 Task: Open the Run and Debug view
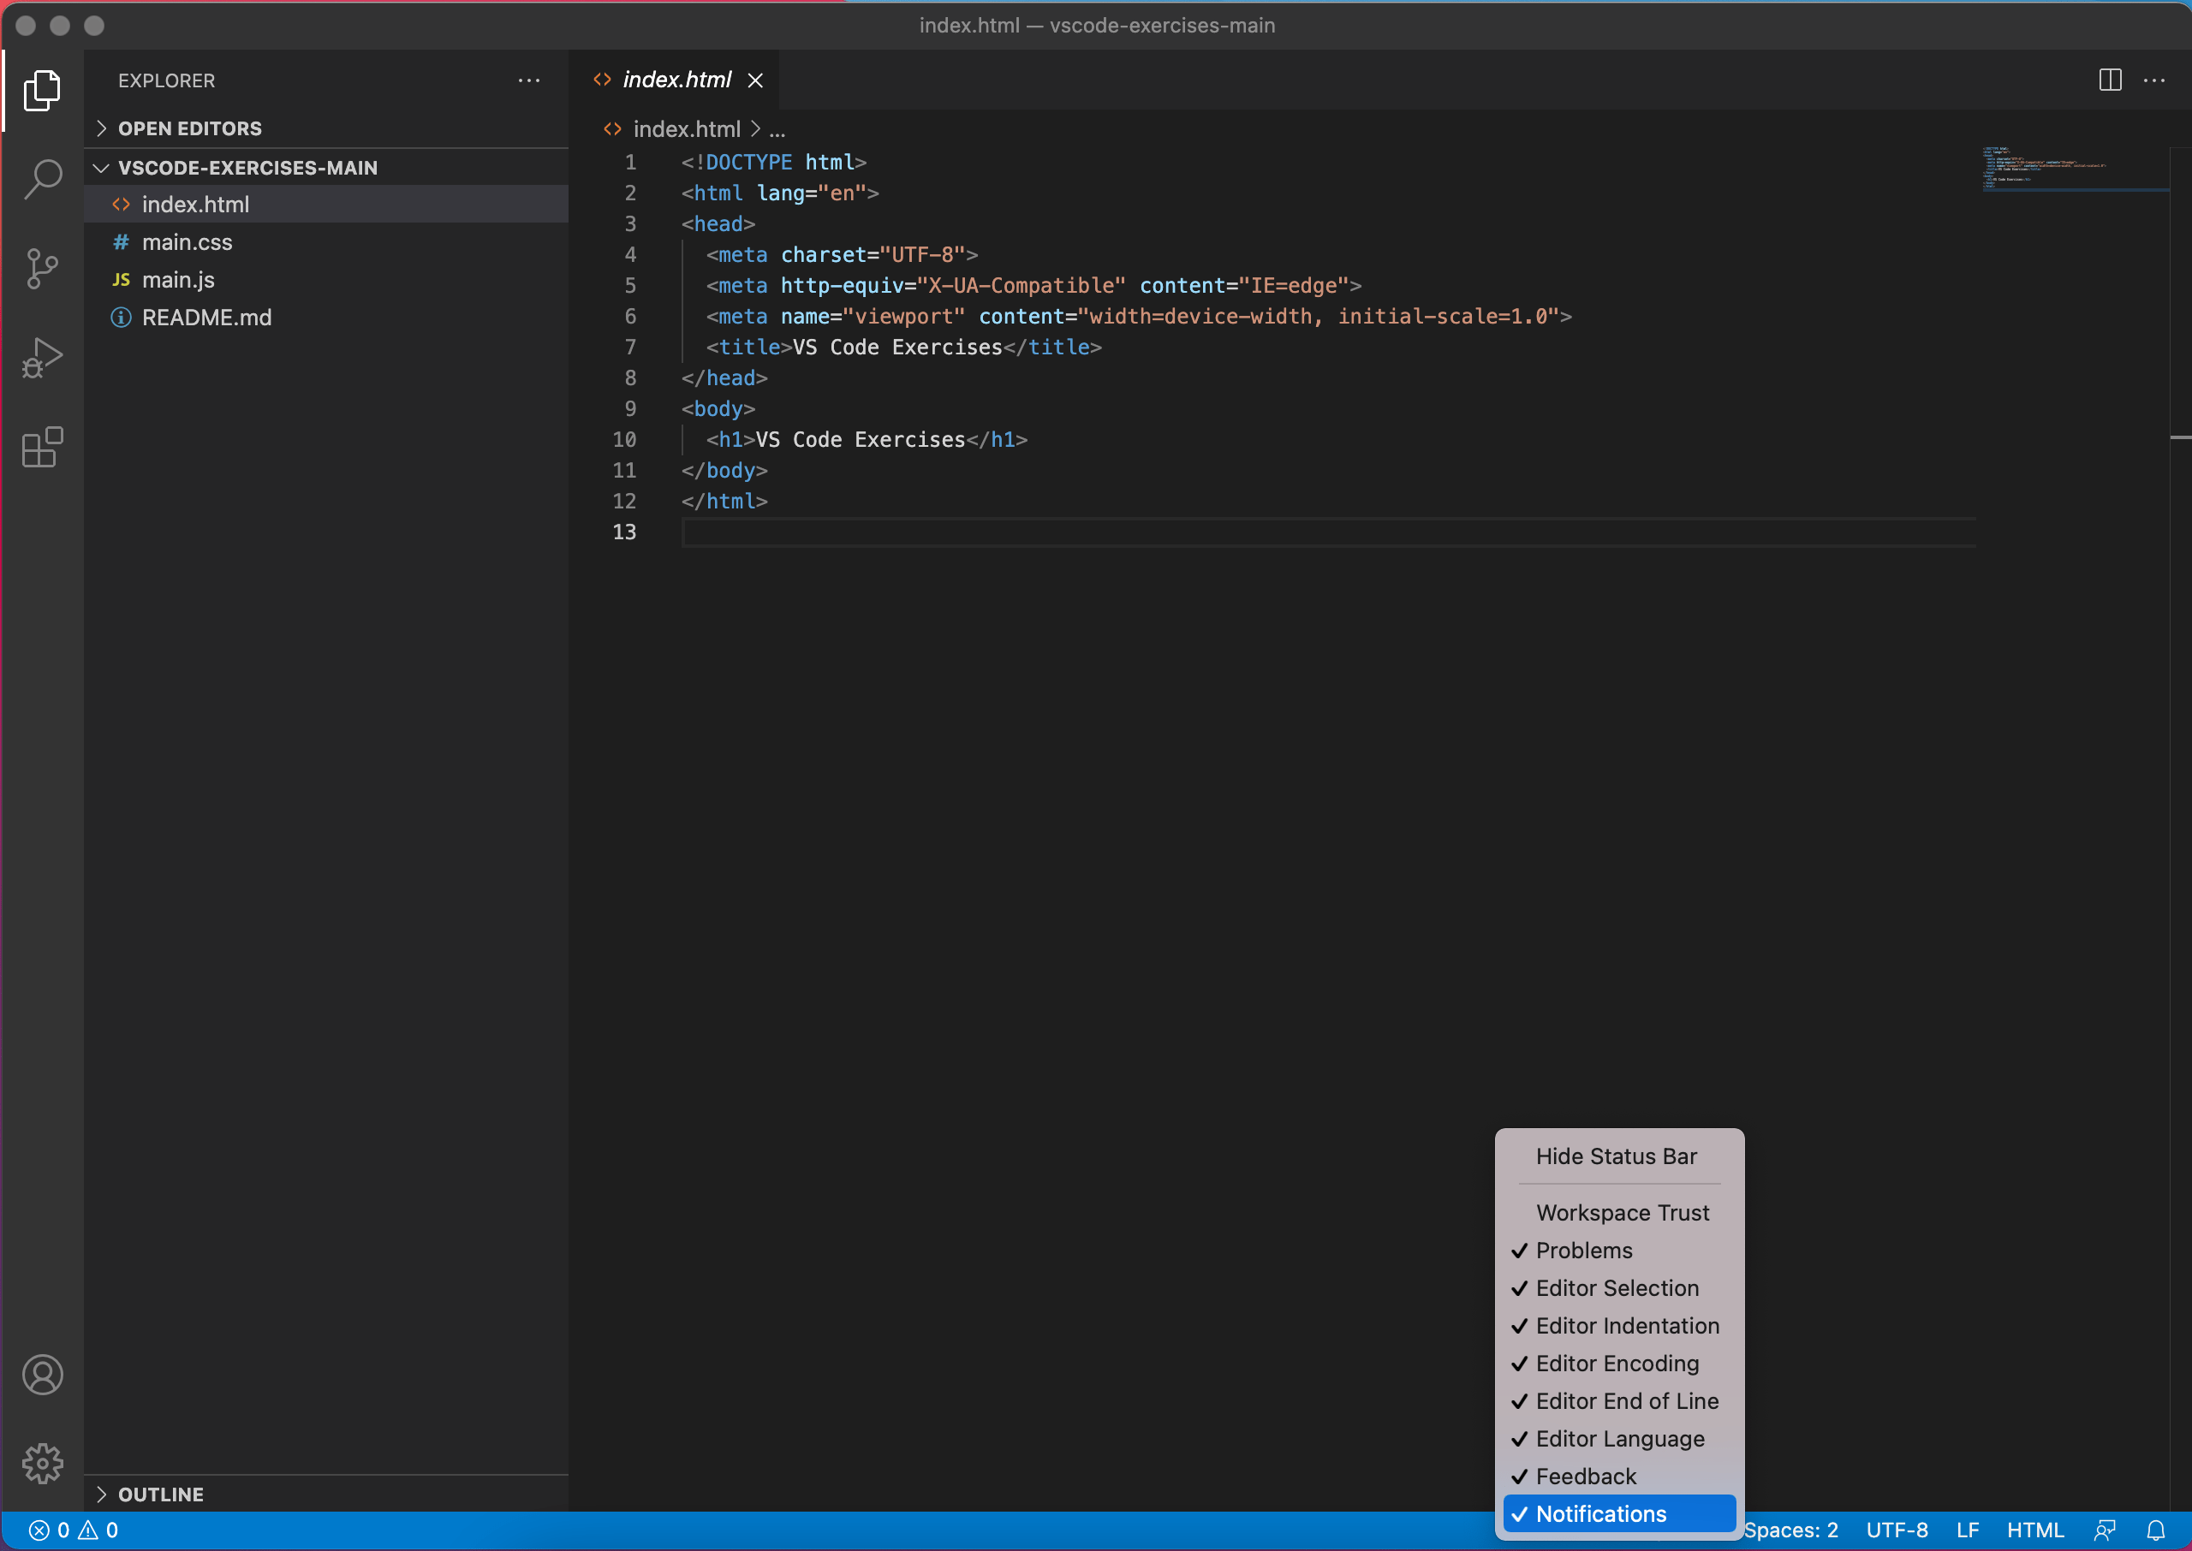(43, 358)
